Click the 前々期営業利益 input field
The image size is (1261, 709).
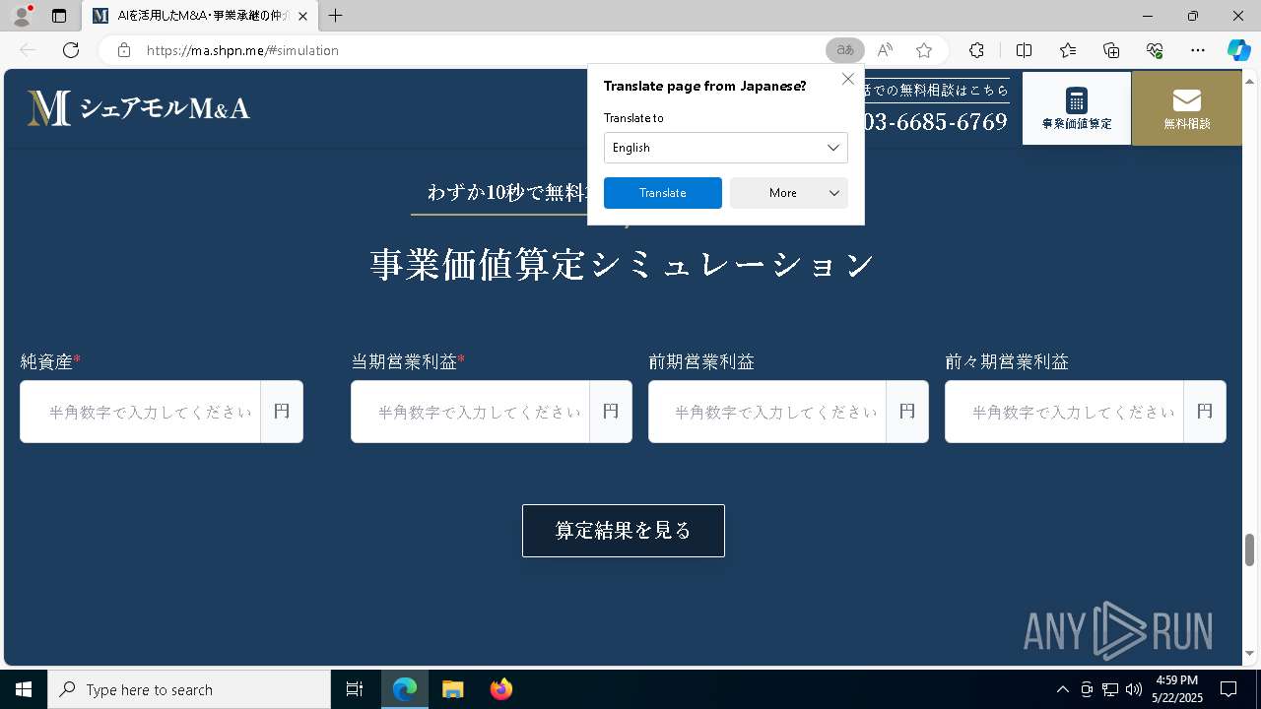[x=1064, y=412]
